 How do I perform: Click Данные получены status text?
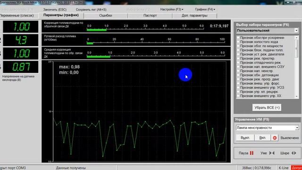click(x=71, y=168)
